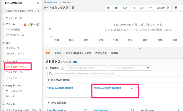The image size is (183, 111).
Task: Switch to the グラフ化したメトリクス tab
Action: tap(78, 53)
